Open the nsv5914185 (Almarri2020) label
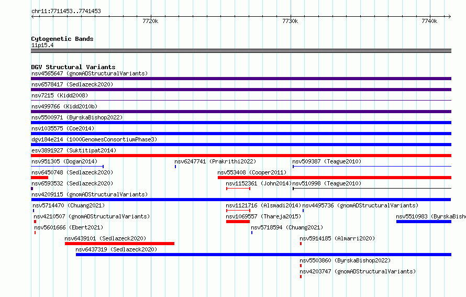The width and height of the screenshot is (466, 297). pos(337,238)
